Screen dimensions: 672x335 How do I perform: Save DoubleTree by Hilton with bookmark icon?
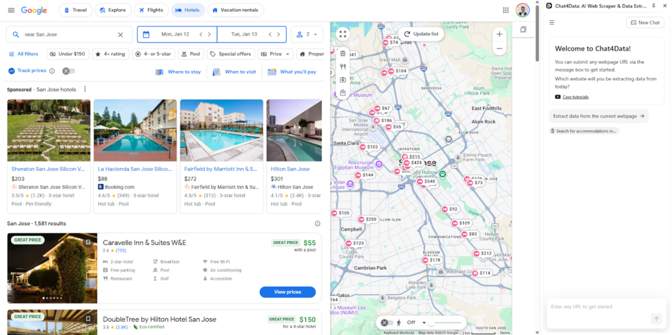(x=88, y=319)
